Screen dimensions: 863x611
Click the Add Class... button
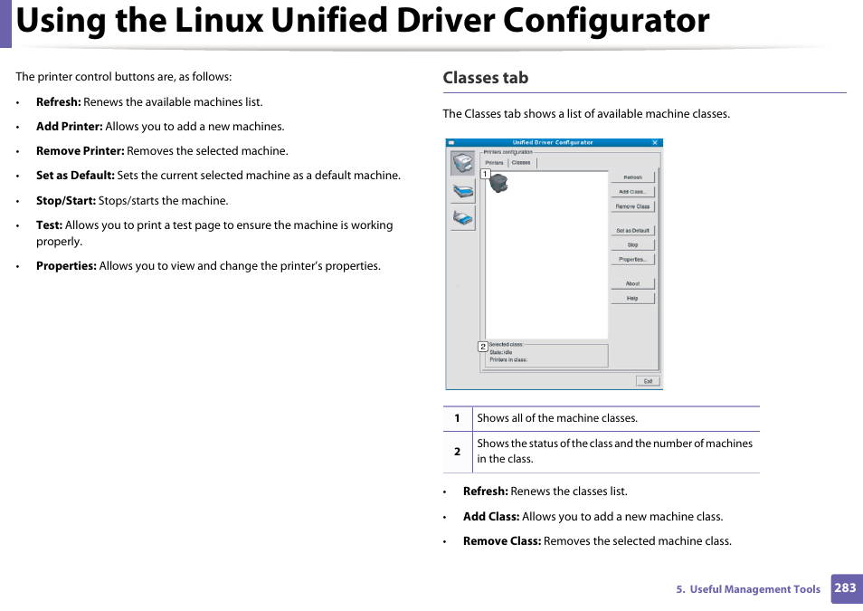[632, 192]
